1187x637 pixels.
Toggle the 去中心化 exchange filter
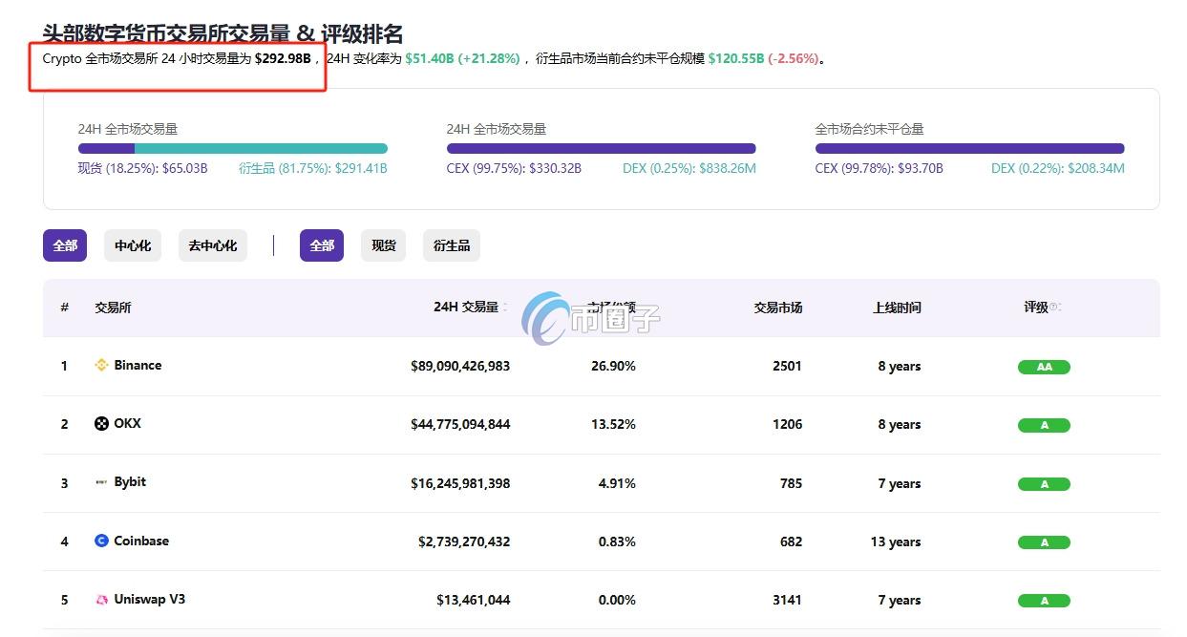tap(212, 244)
